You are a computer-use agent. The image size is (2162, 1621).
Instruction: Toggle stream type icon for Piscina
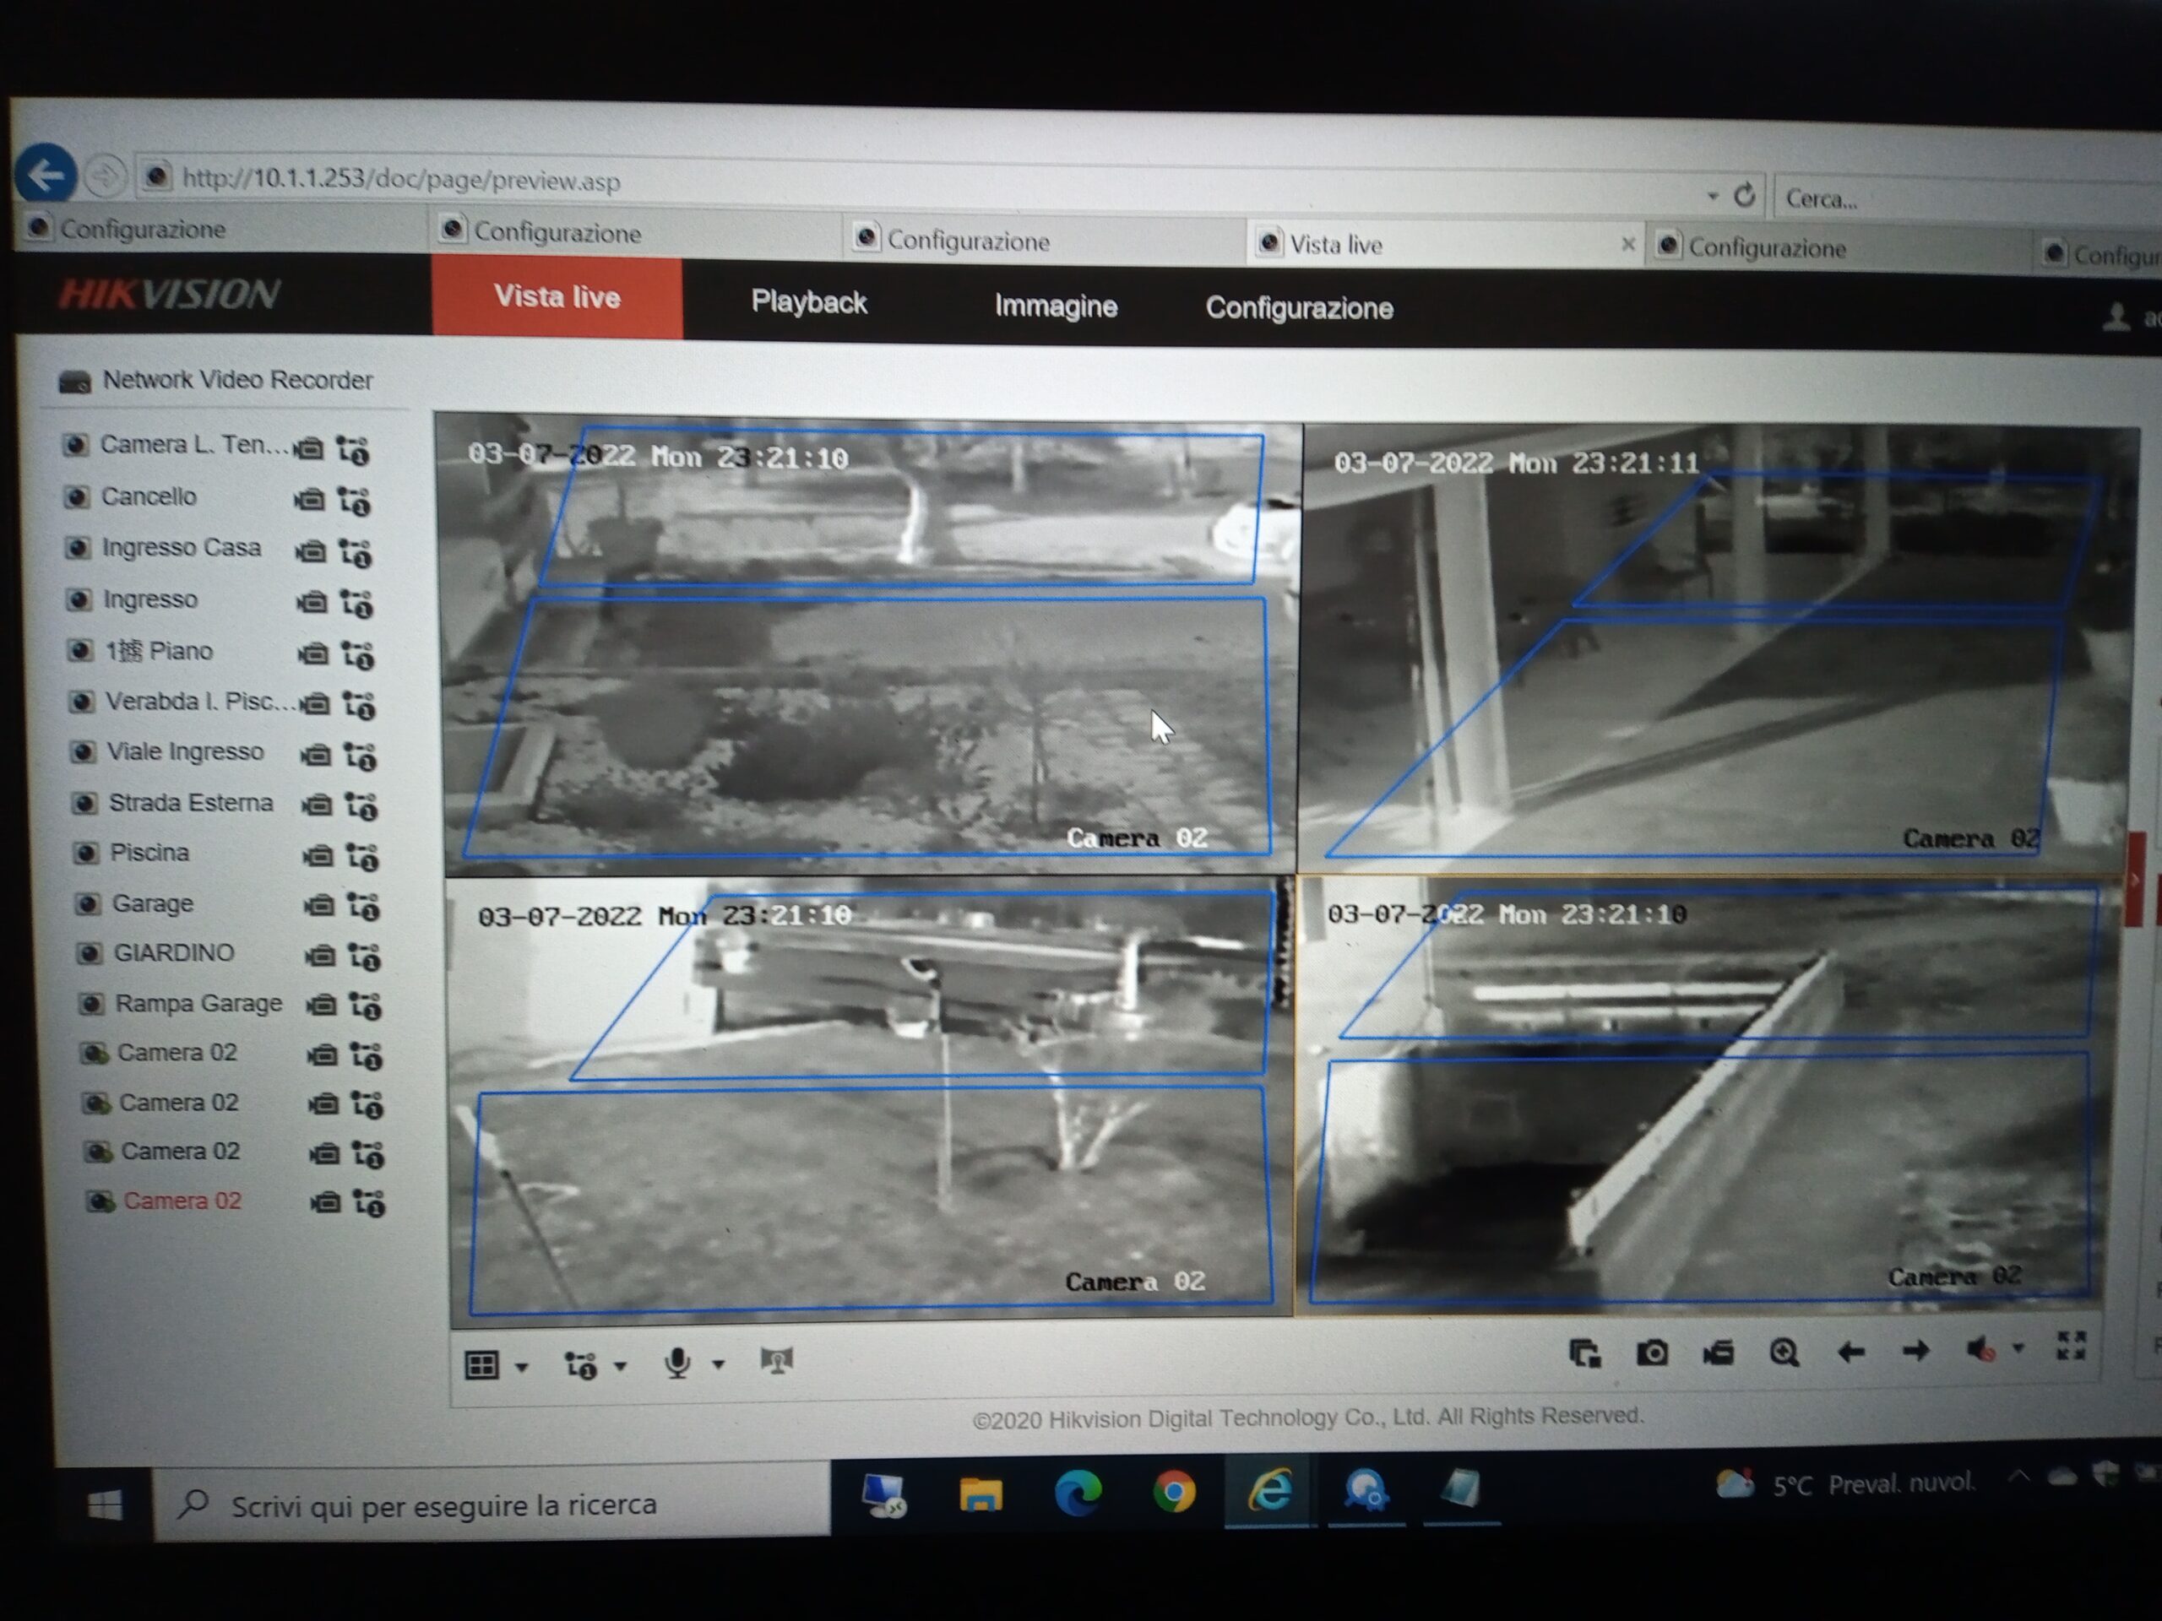point(362,857)
